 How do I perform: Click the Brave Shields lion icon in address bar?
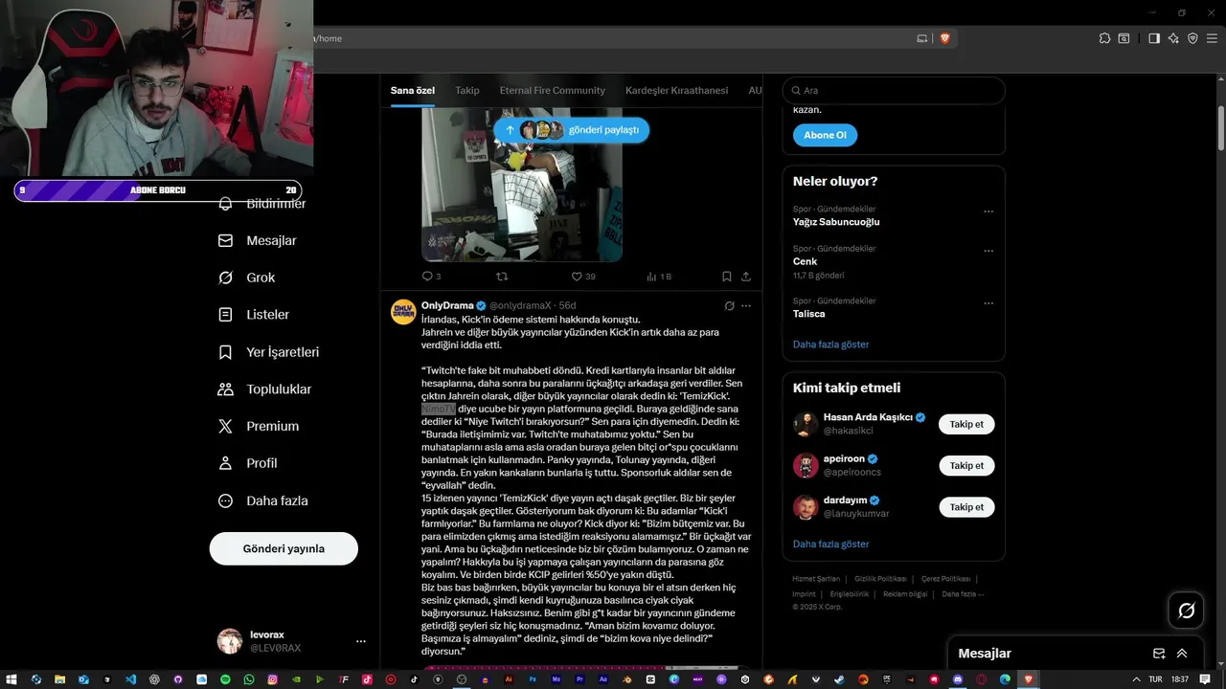click(x=944, y=38)
